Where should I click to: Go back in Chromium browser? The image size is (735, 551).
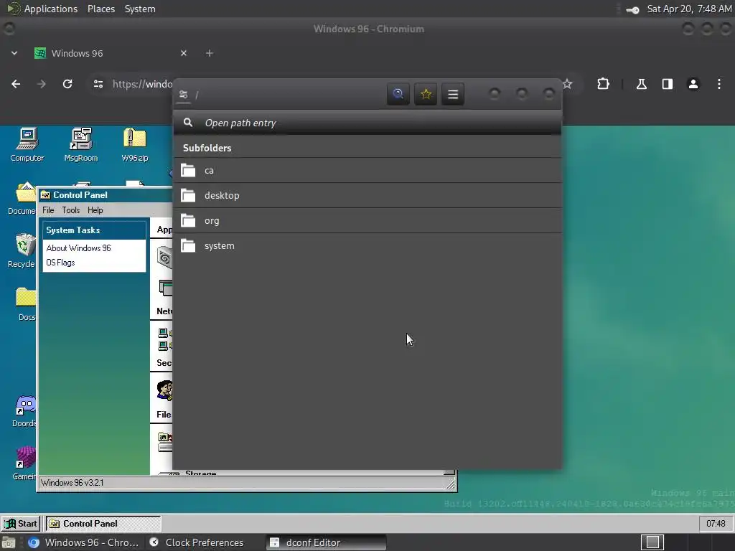tap(16, 84)
